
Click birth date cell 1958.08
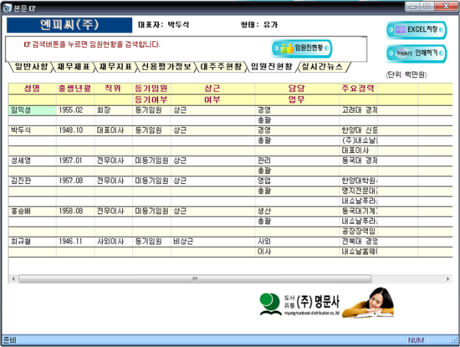75,212
